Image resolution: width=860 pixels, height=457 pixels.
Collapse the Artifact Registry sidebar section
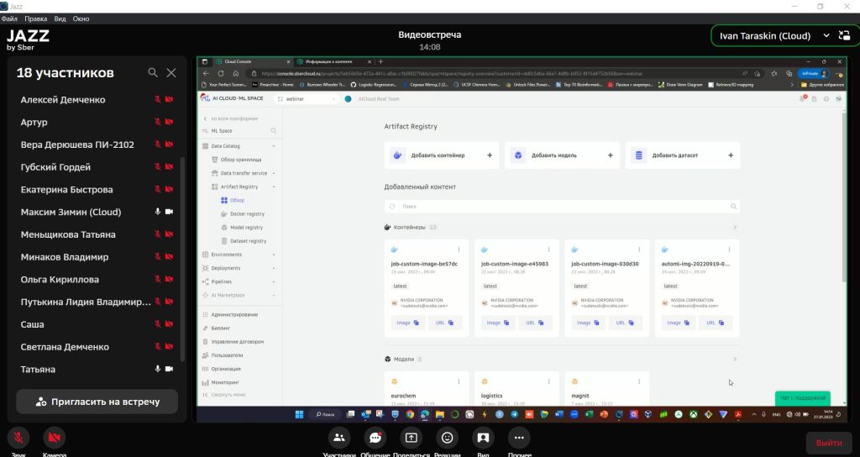274,186
